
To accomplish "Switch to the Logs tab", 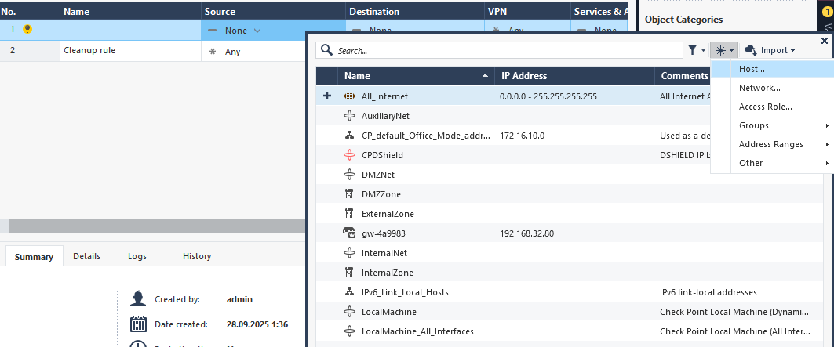I will (x=137, y=256).
